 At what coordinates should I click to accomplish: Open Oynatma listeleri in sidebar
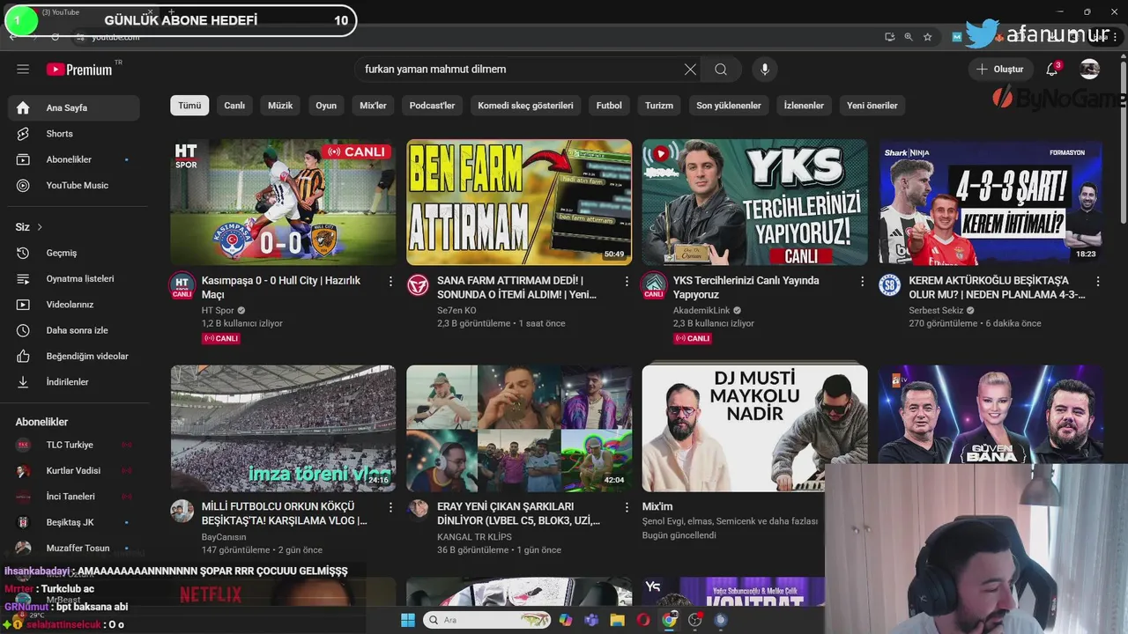click(x=74, y=278)
